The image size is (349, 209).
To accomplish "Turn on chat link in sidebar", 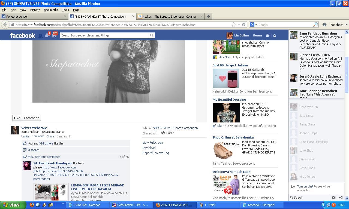I will pyautogui.click(x=305, y=186).
